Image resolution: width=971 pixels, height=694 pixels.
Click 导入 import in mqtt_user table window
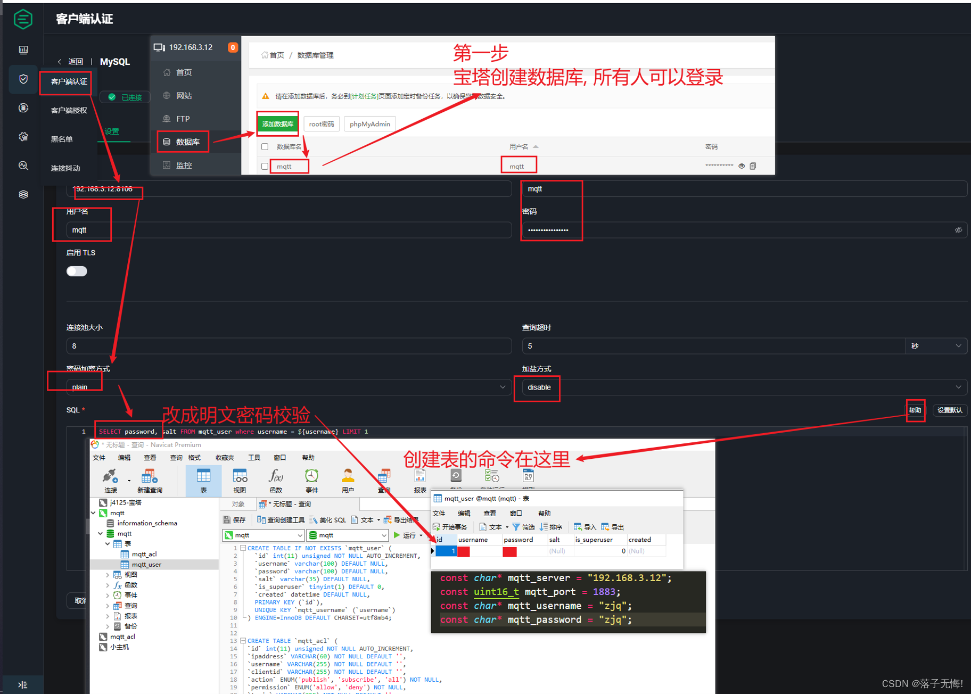coord(585,527)
